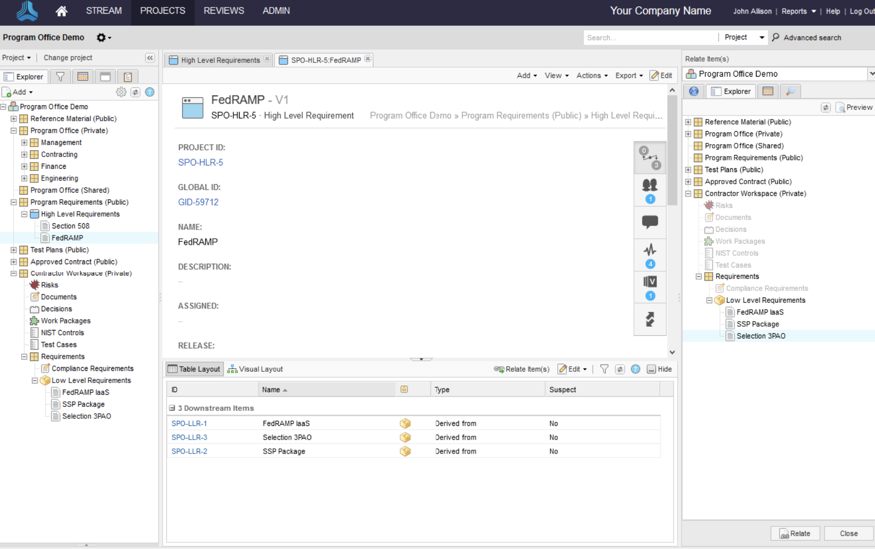Open the Actions dropdown menu
The width and height of the screenshot is (875, 549).
point(592,76)
